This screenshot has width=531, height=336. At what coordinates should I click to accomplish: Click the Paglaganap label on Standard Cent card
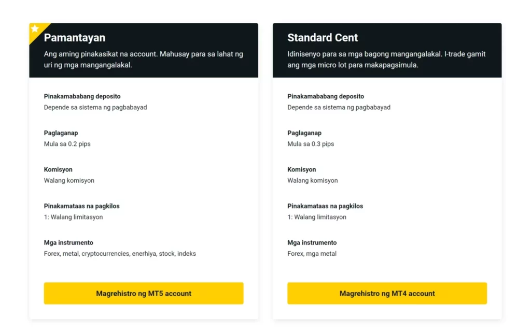(304, 133)
